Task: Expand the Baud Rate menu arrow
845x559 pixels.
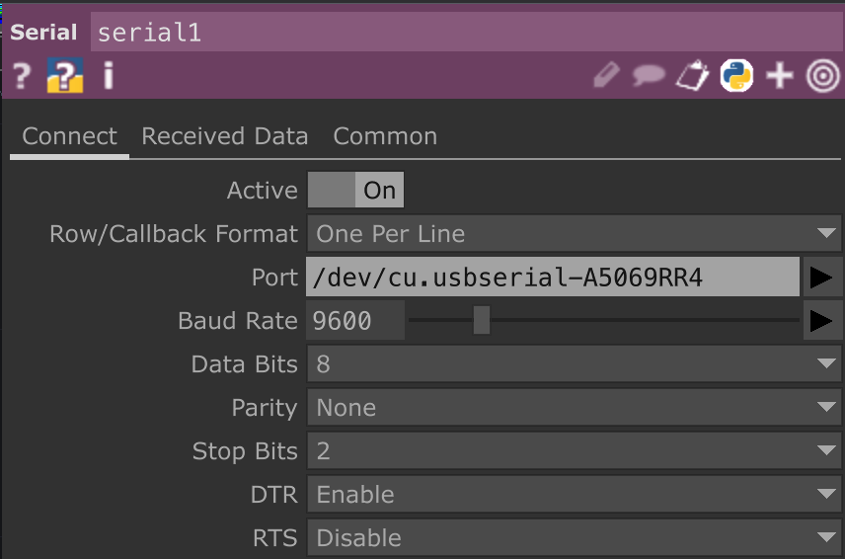Action: tap(821, 321)
